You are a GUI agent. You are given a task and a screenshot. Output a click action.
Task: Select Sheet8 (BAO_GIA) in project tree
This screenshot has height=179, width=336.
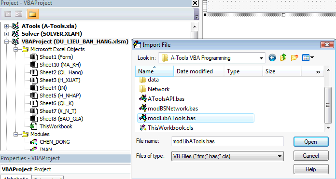61,119
